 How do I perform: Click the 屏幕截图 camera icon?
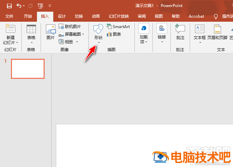61,34
